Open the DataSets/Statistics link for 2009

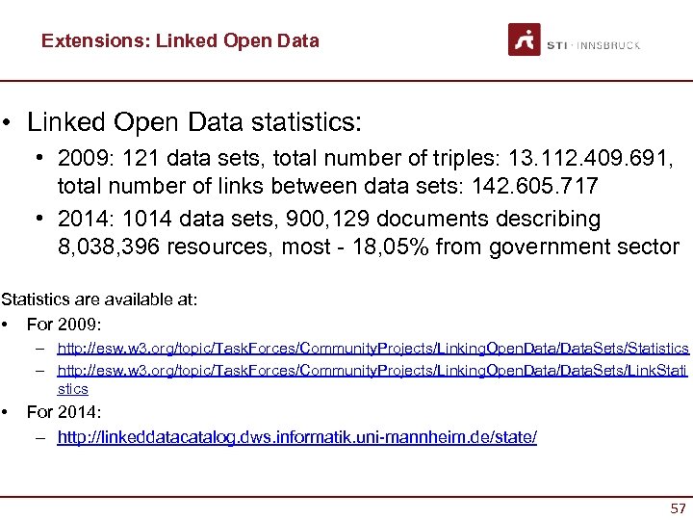373,348
